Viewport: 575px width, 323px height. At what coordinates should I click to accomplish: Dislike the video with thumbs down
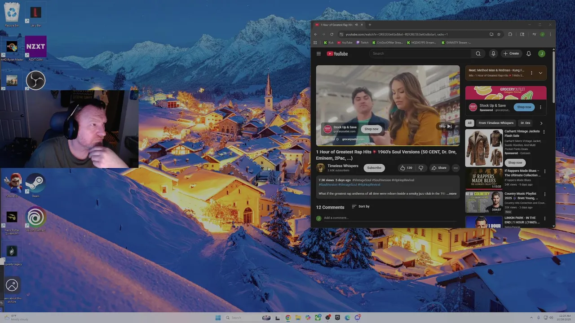(x=421, y=168)
